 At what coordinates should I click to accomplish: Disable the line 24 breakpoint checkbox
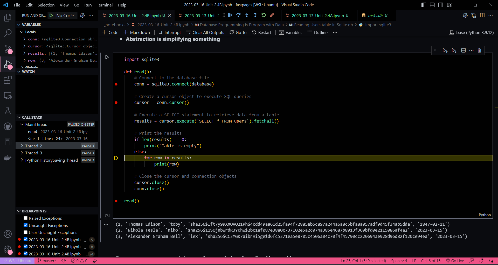click(x=25, y=254)
